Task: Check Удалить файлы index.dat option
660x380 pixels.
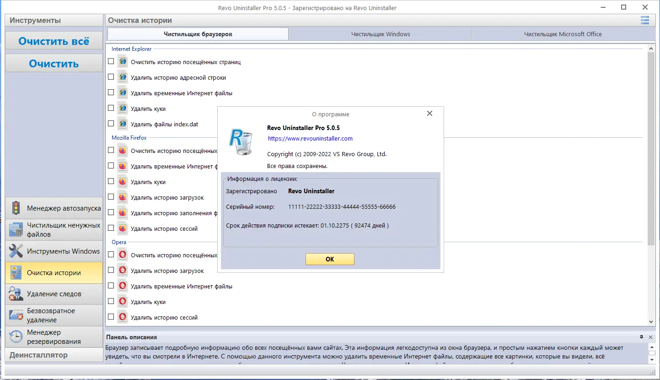Action: 110,123
